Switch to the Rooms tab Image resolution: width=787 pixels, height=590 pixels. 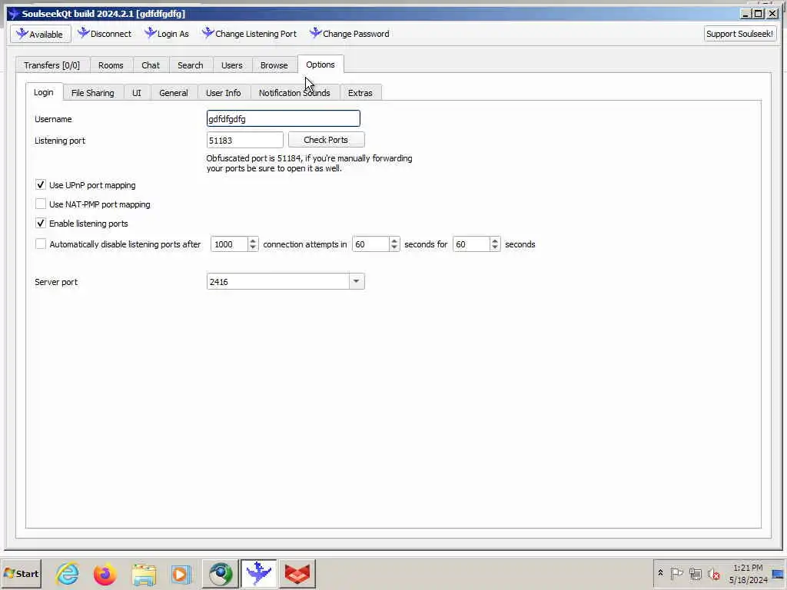tap(111, 65)
